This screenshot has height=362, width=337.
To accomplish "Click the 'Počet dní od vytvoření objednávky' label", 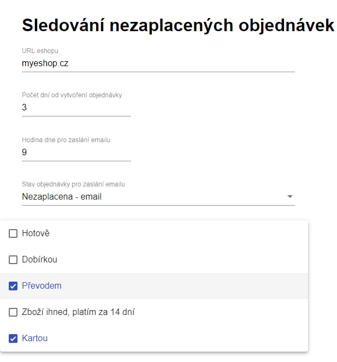I will coord(72,95).
